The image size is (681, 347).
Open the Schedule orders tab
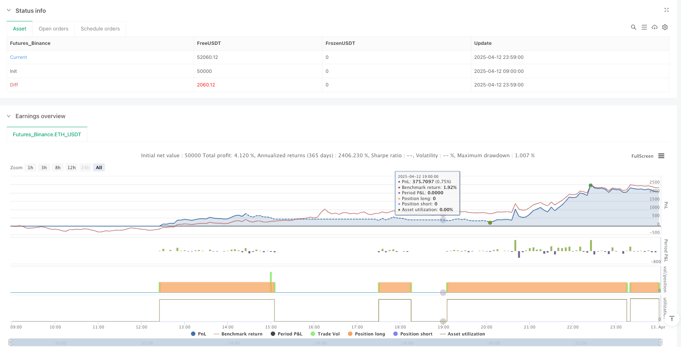(100, 29)
